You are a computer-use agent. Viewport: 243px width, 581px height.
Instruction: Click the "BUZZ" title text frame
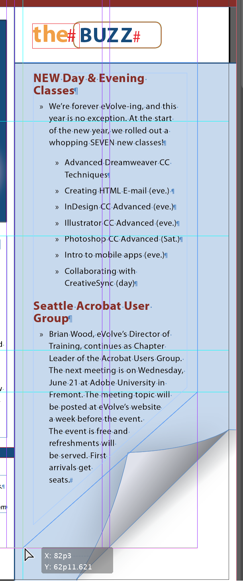point(118,35)
